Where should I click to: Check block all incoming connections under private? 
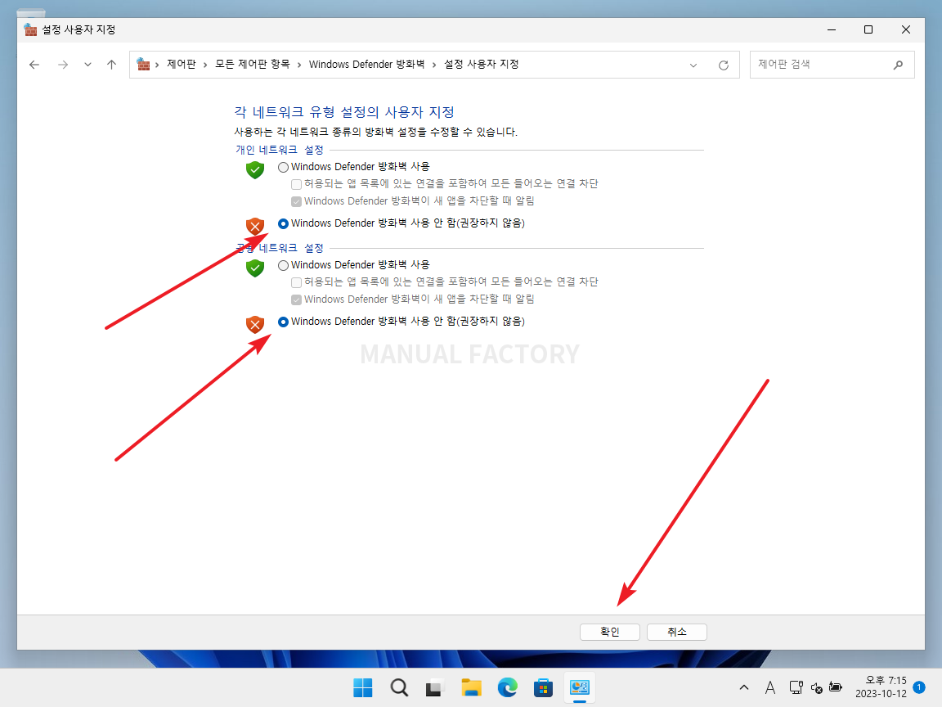pyautogui.click(x=296, y=184)
